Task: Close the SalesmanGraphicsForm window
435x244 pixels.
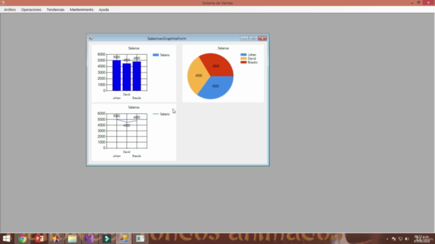Action: 262,38
